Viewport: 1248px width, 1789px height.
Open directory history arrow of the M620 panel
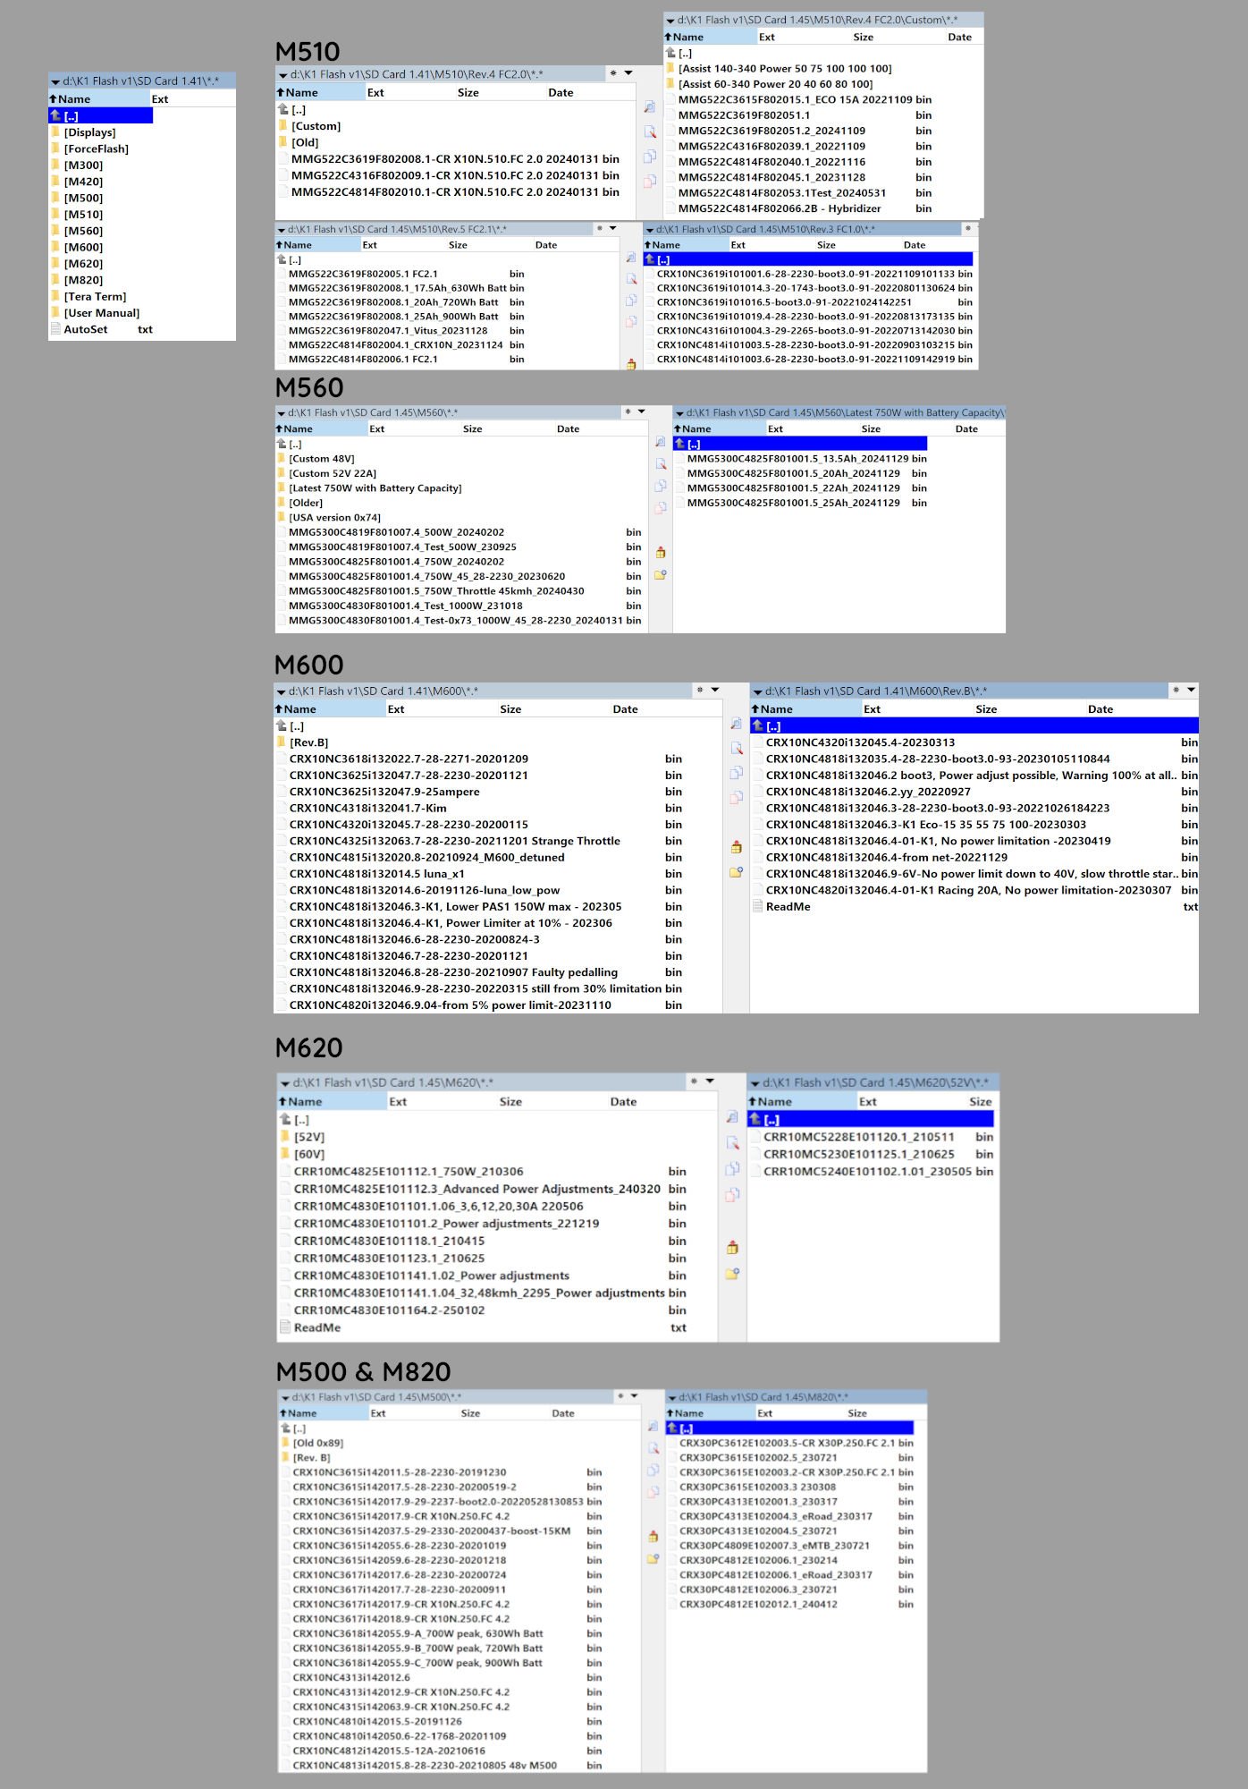coord(710,1081)
